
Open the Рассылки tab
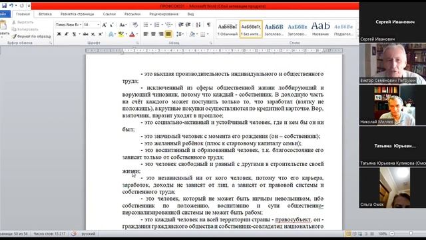click(x=132, y=14)
